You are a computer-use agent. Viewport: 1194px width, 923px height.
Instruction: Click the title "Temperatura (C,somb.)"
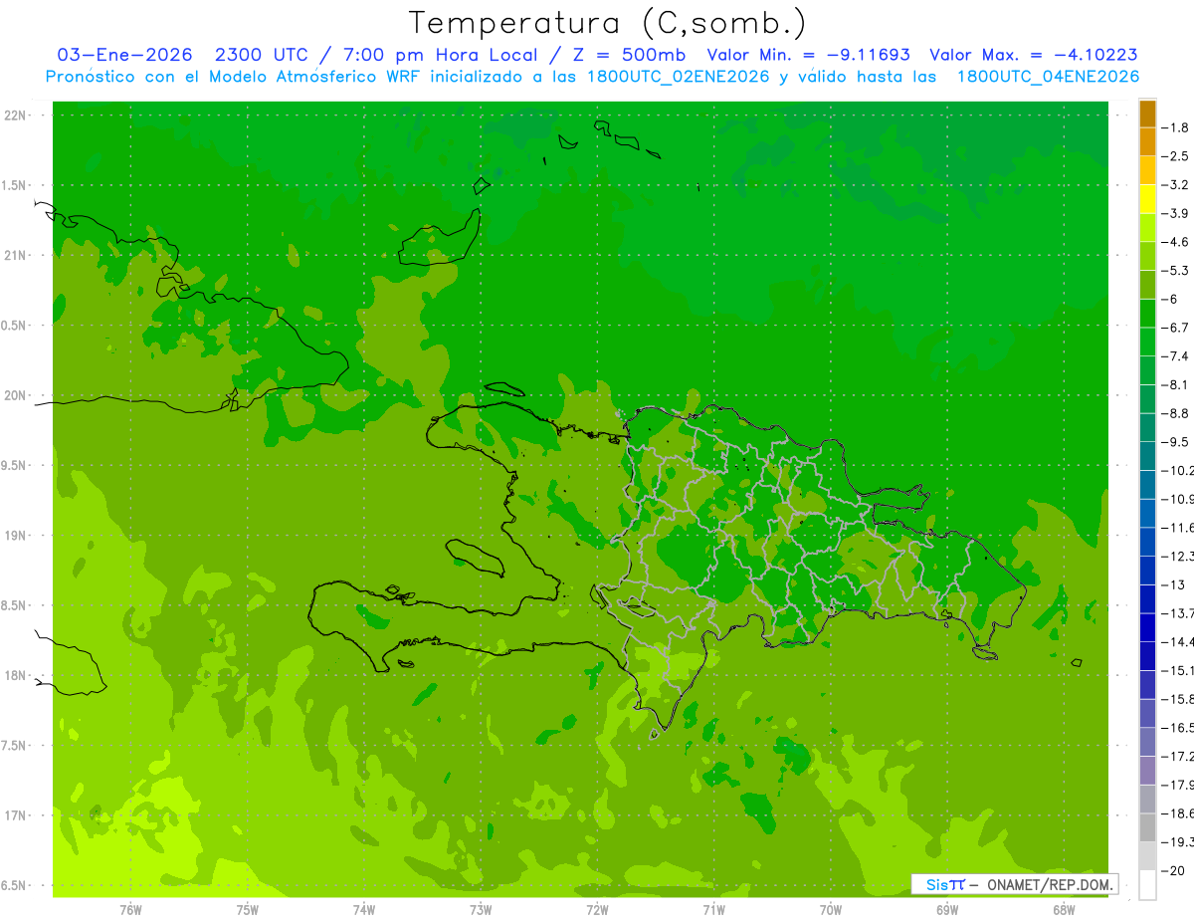[608, 23]
